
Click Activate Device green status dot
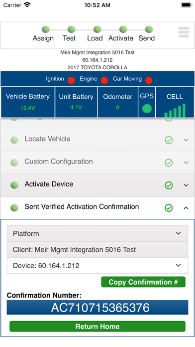click(14, 185)
